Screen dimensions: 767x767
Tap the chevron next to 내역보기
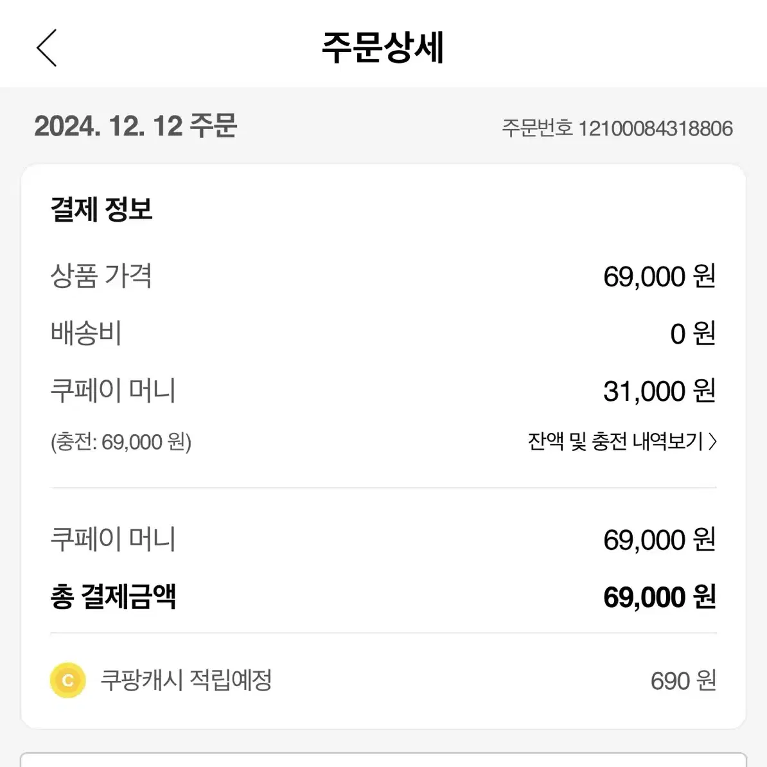click(x=712, y=441)
